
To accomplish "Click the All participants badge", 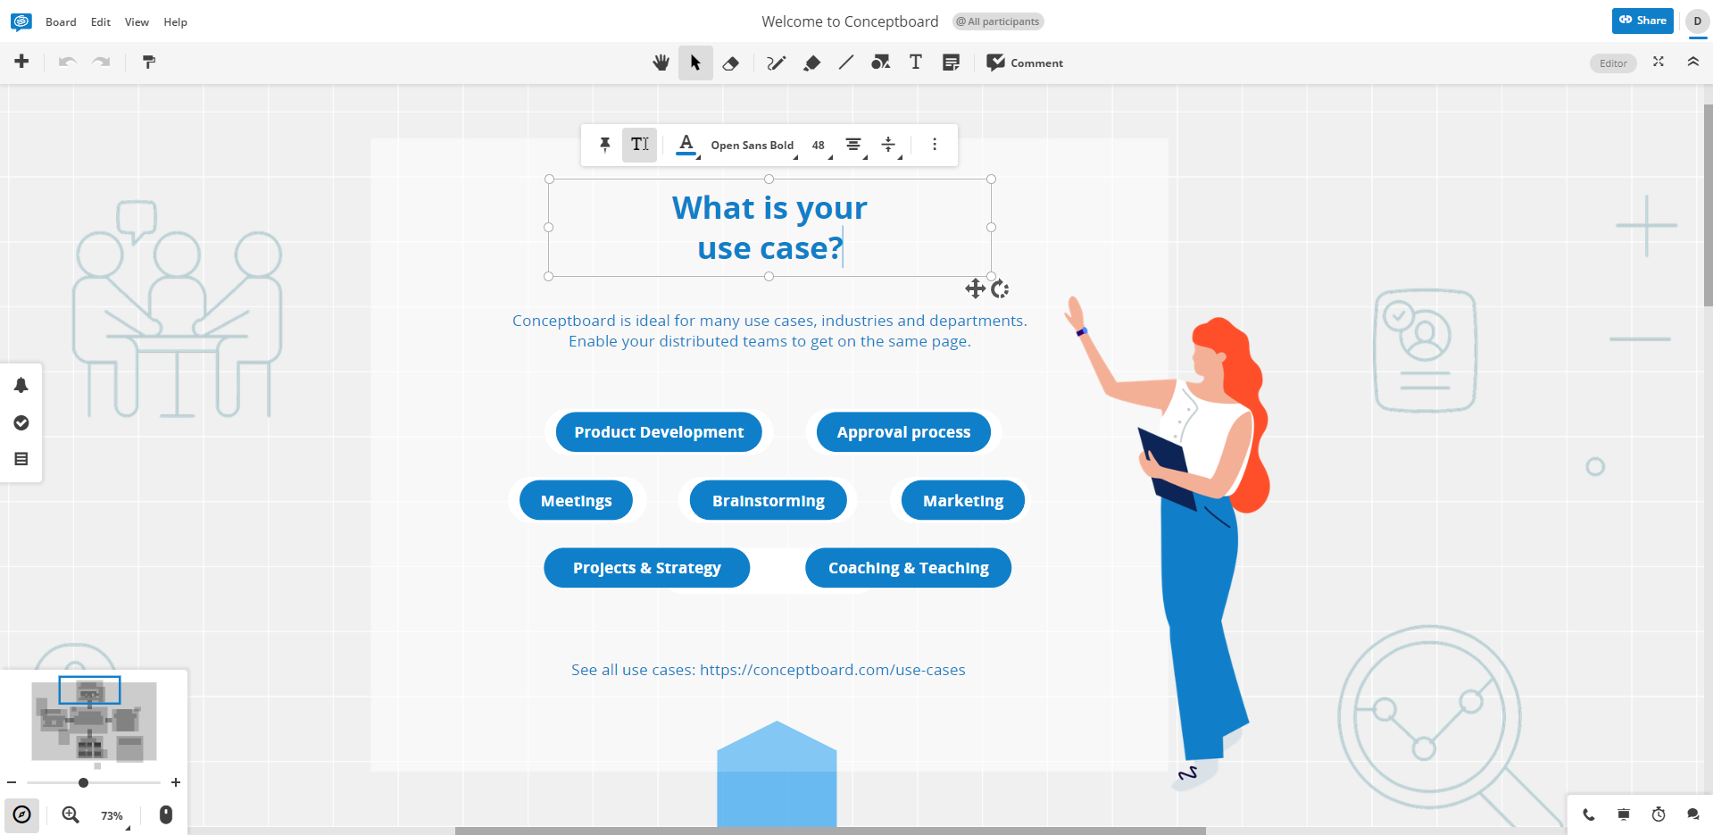I will coord(998,21).
